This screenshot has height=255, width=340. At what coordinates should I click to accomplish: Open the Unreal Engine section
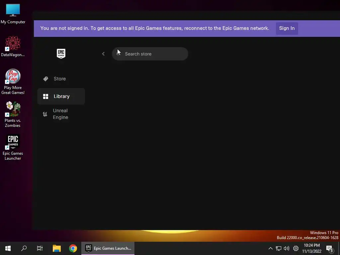click(61, 114)
